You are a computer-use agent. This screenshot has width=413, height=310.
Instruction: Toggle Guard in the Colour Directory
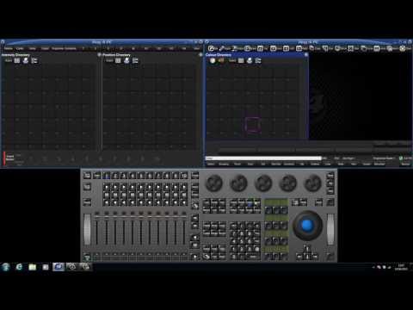click(x=232, y=60)
